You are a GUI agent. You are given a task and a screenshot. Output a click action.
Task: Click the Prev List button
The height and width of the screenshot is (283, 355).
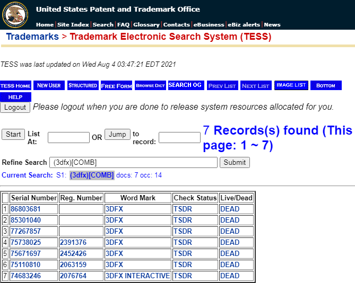point(222,85)
